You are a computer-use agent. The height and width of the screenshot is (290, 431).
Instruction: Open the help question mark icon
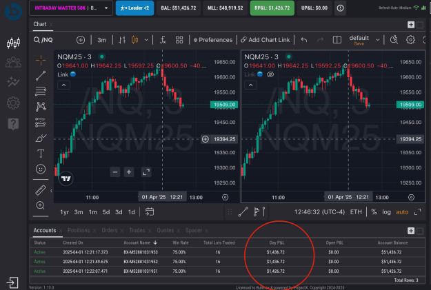tap(13, 124)
